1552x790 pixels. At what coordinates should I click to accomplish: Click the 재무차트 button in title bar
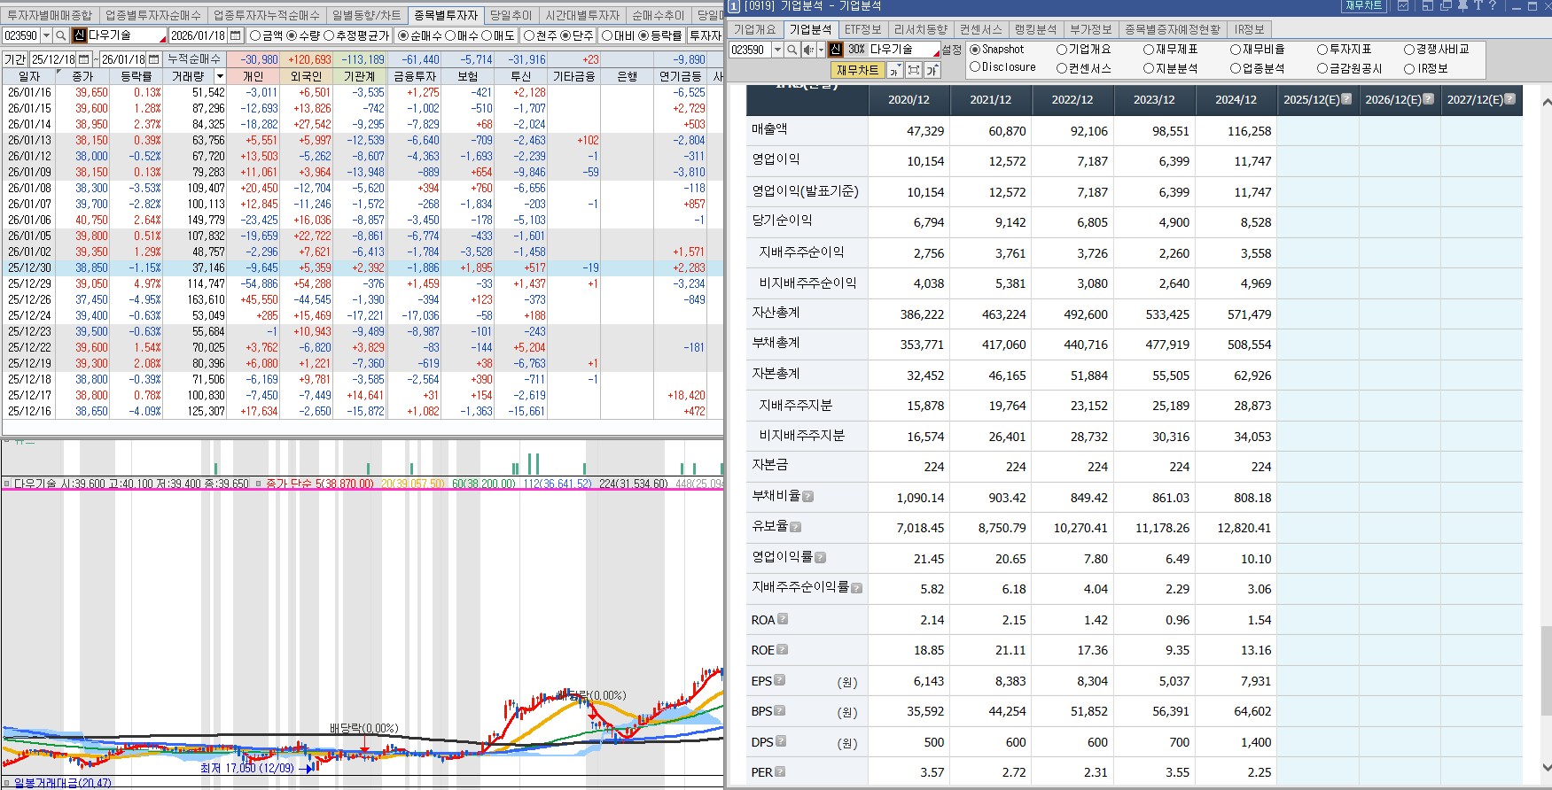coord(1363,5)
